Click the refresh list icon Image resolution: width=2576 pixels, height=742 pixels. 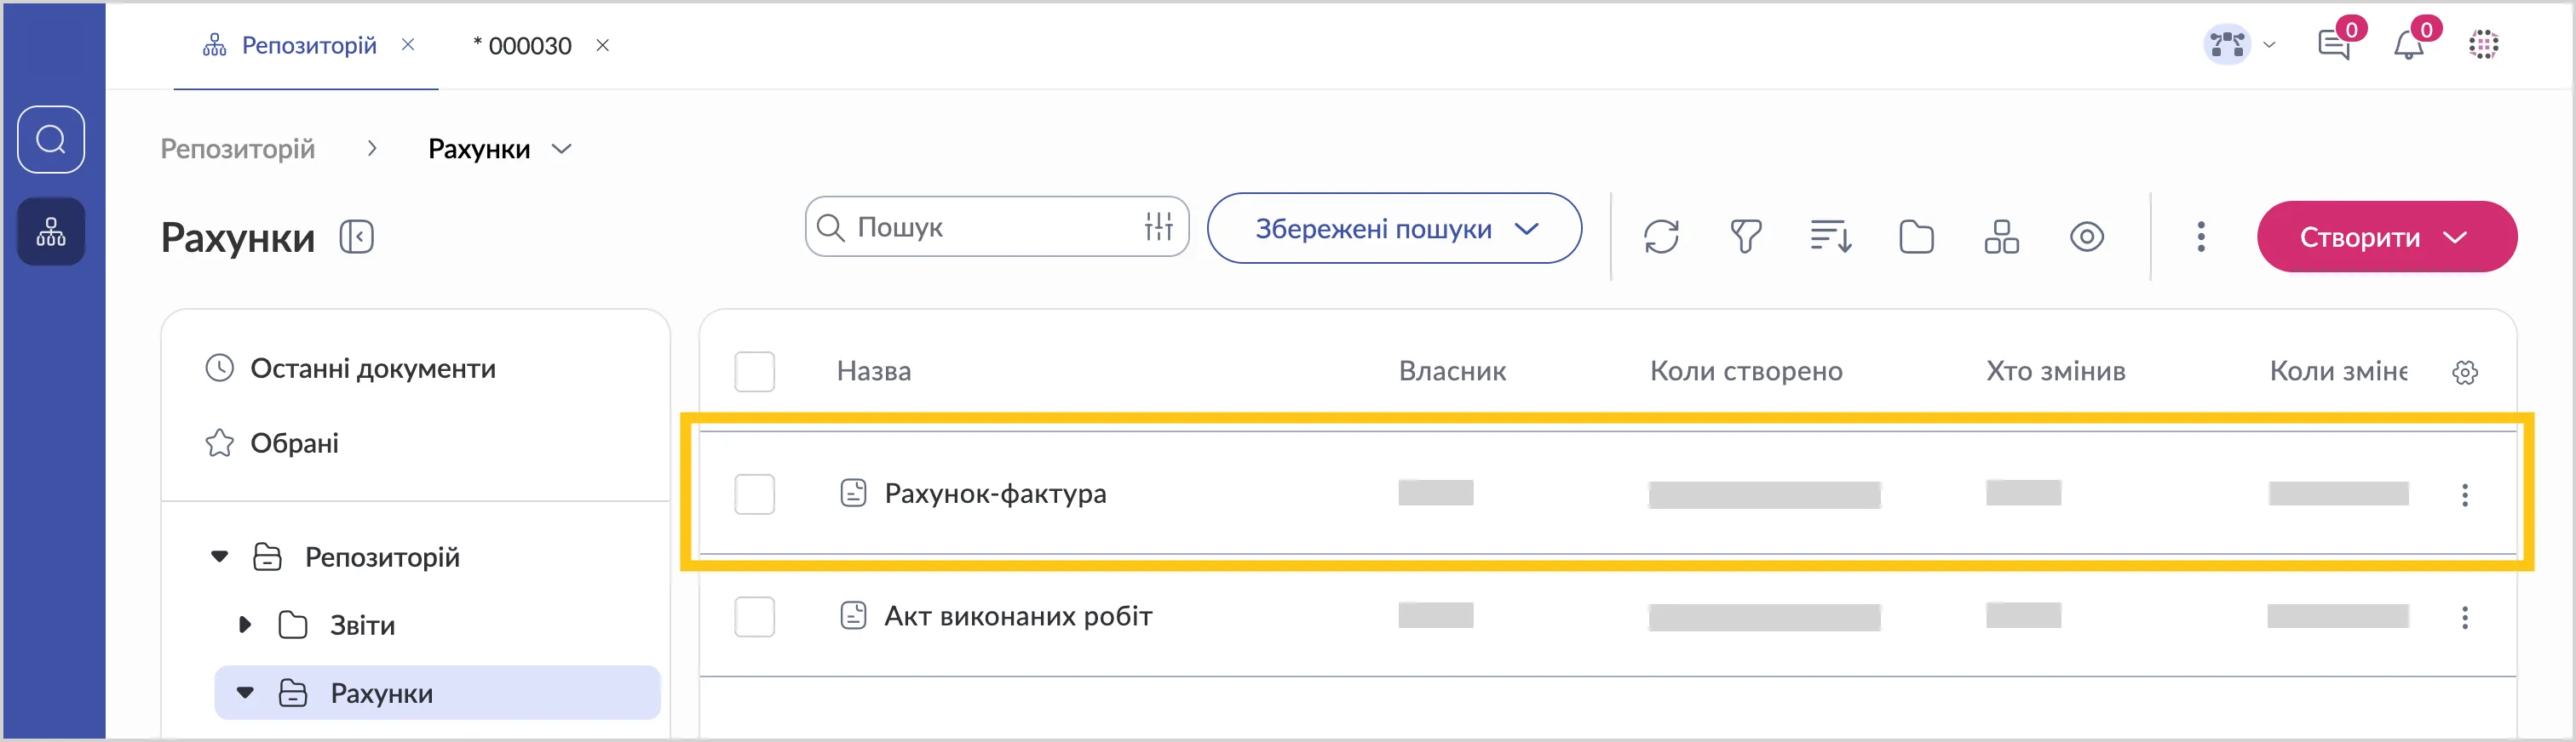coord(1661,237)
